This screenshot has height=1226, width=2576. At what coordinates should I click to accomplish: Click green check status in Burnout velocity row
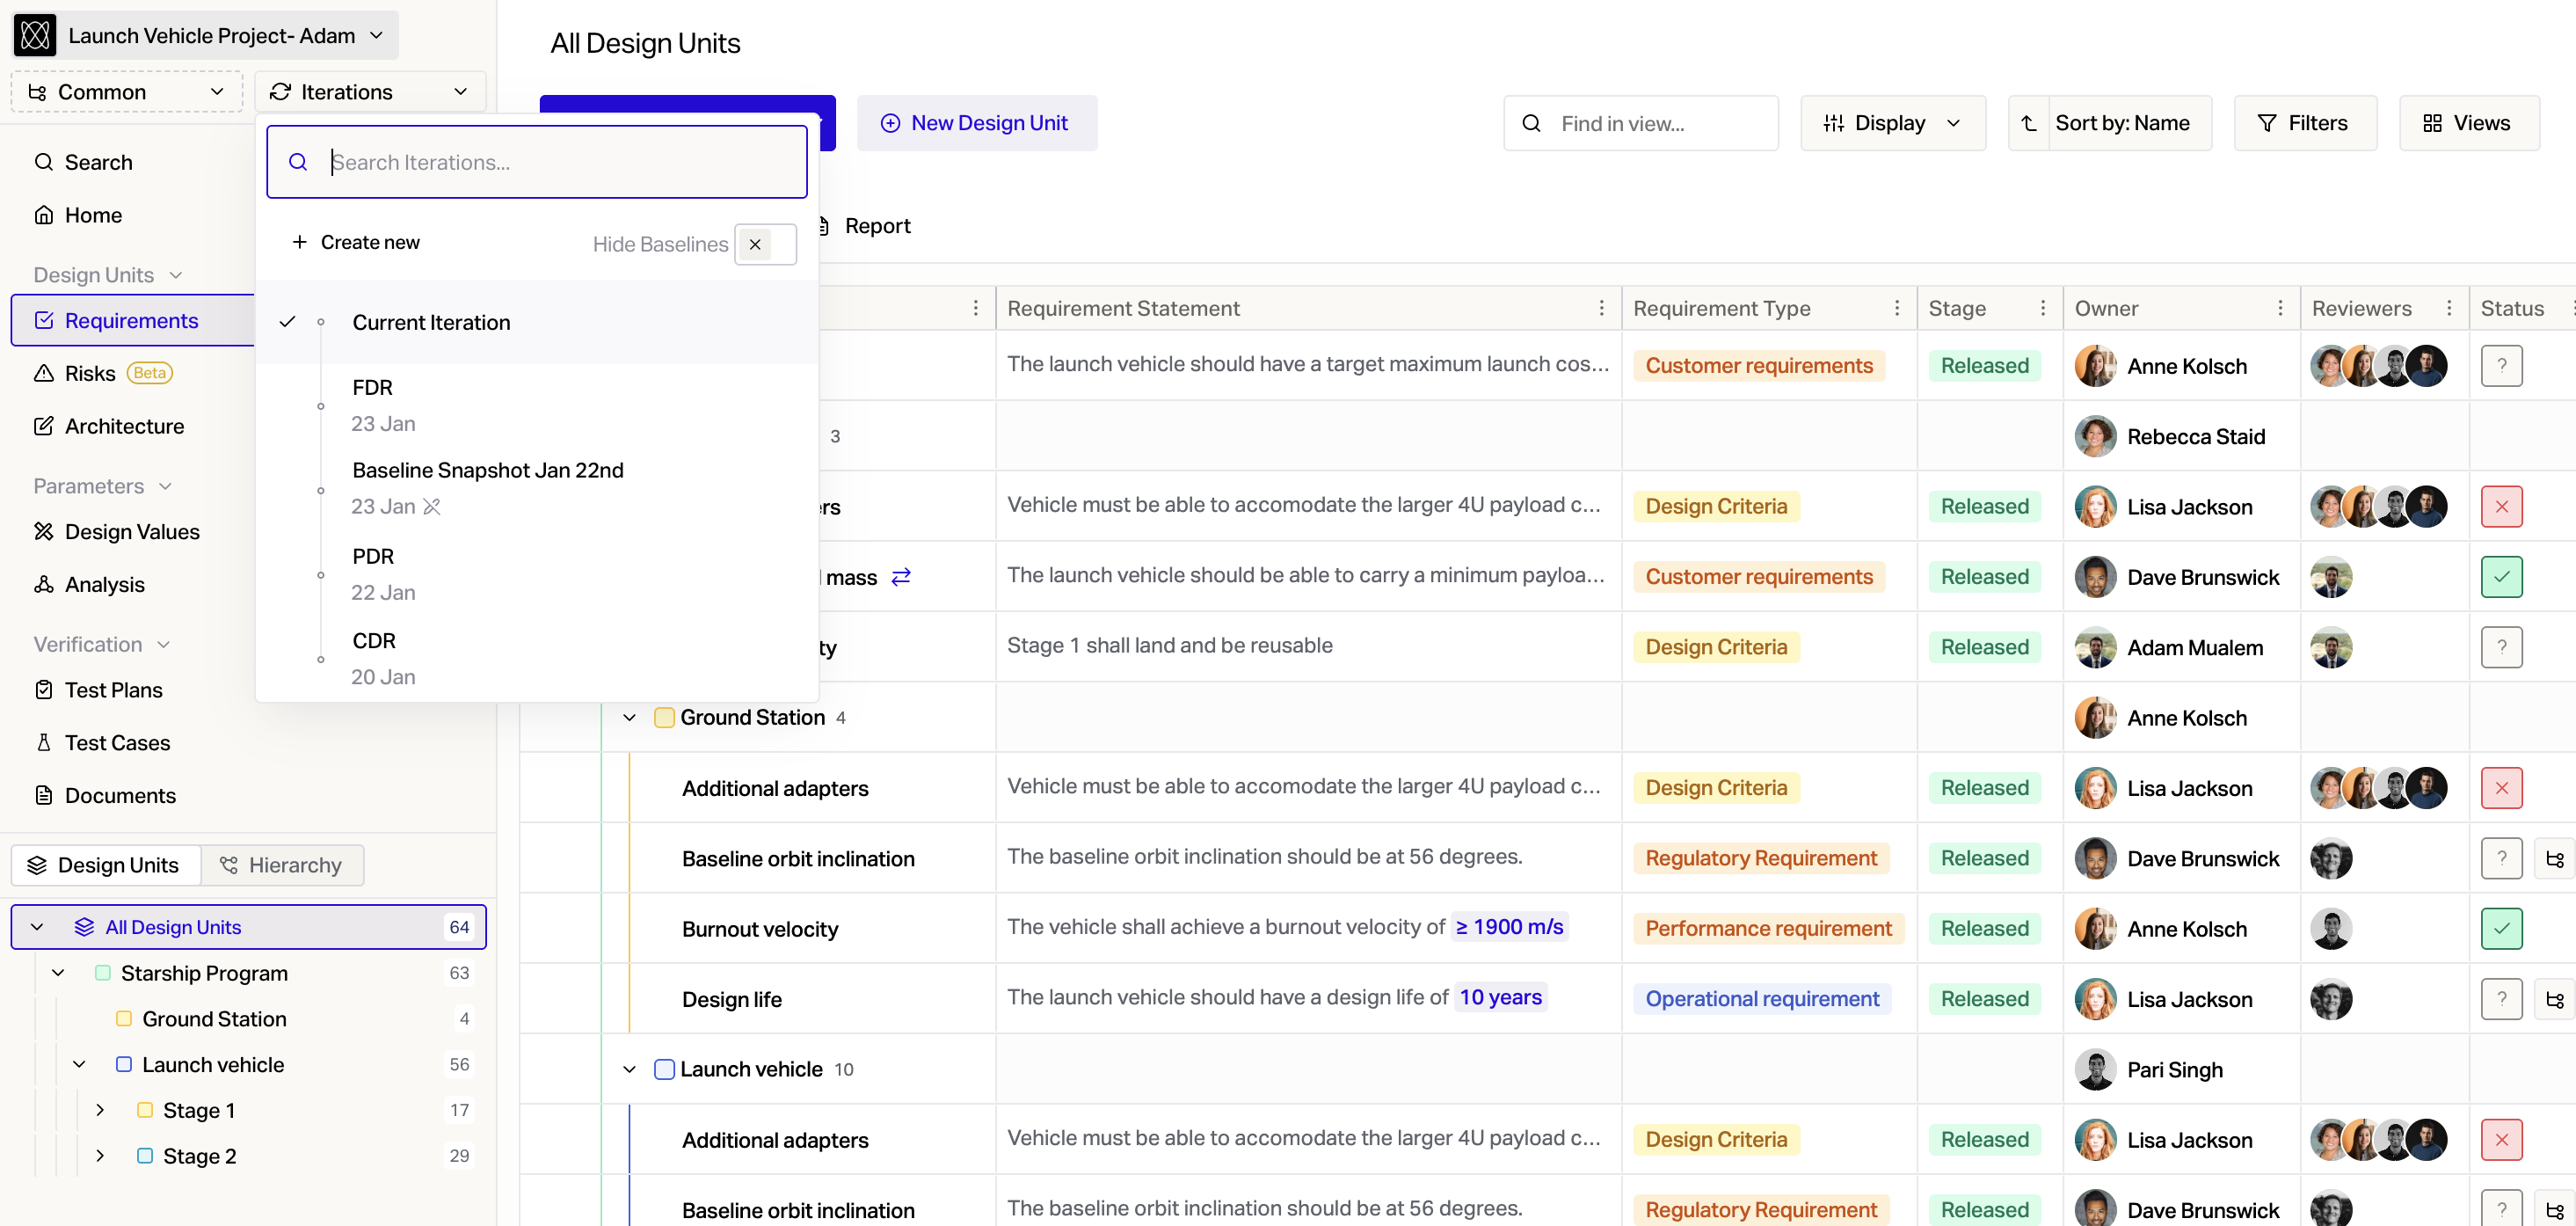click(2501, 929)
